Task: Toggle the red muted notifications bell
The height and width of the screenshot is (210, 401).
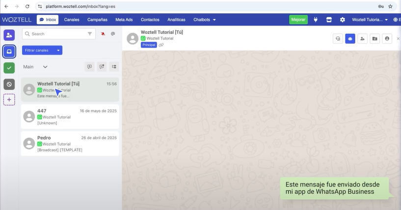Action: point(103,34)
